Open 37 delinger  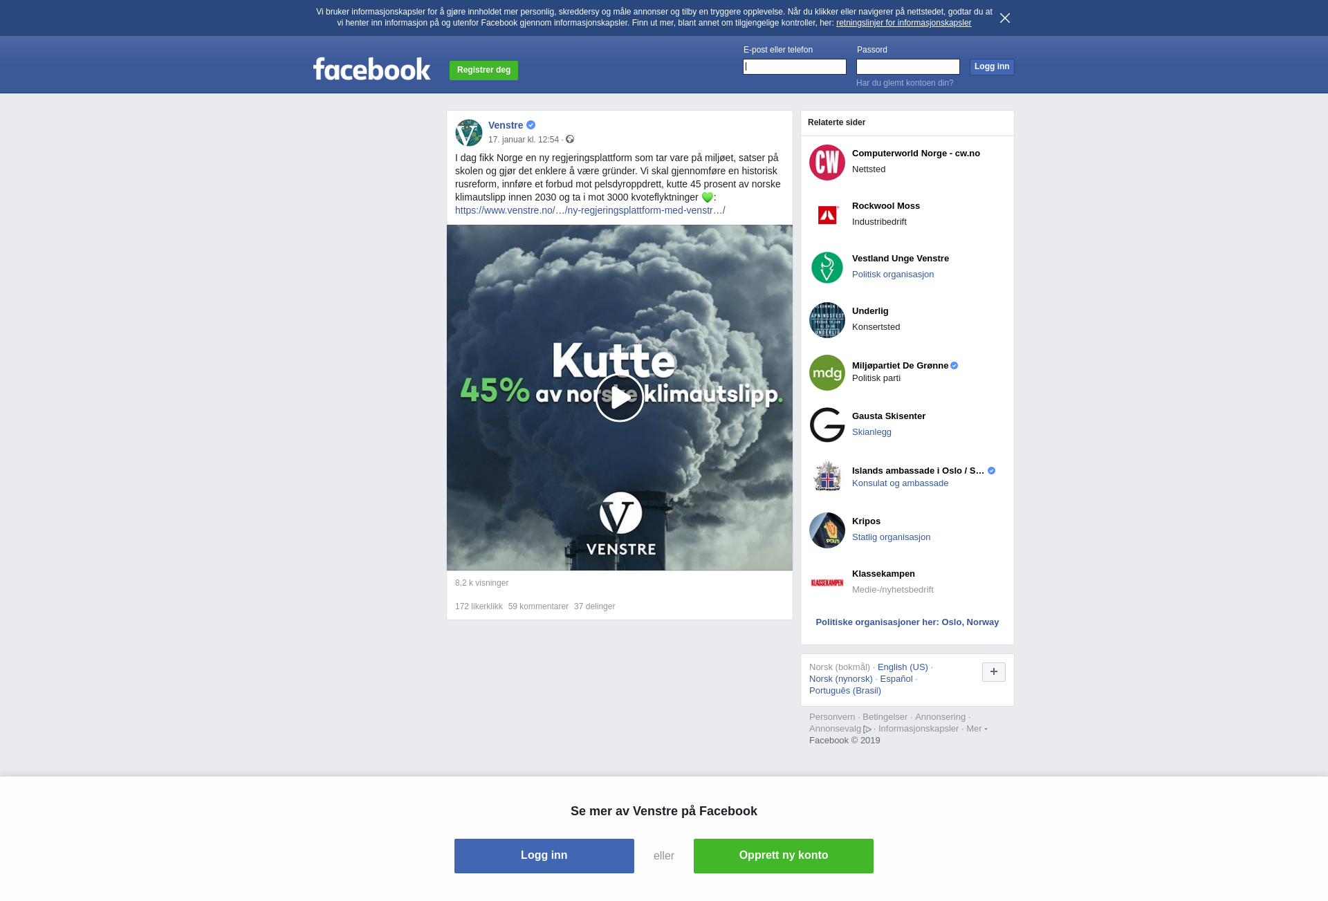coord(594,606)
